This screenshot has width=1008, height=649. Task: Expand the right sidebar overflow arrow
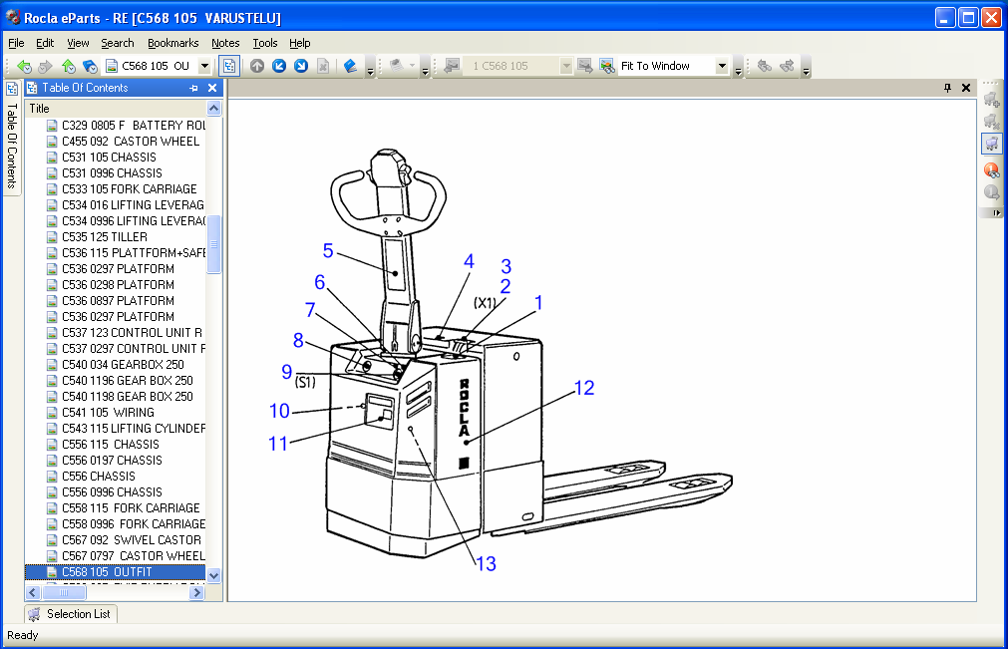[x=996, y=212]
